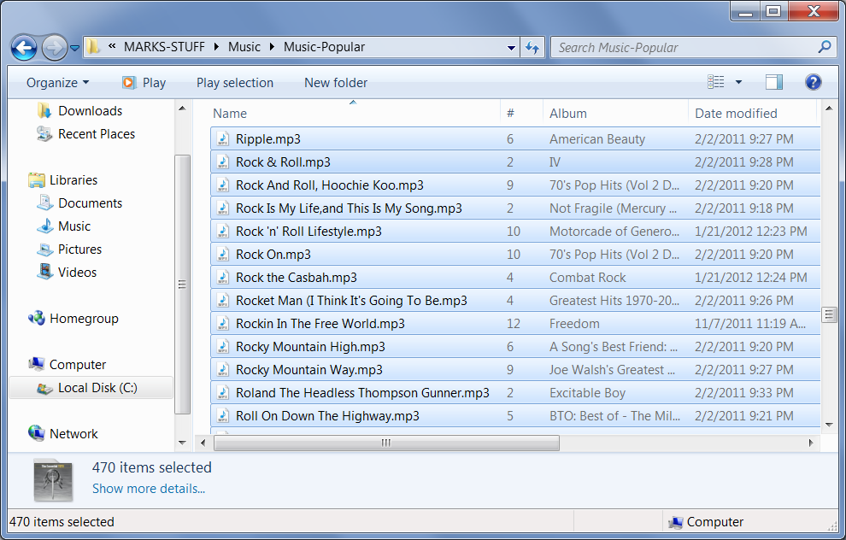Select Local Disk (C:) in sidebar
Image resolution: width=846 pixels, height=540 pixels.
[97, 388]
